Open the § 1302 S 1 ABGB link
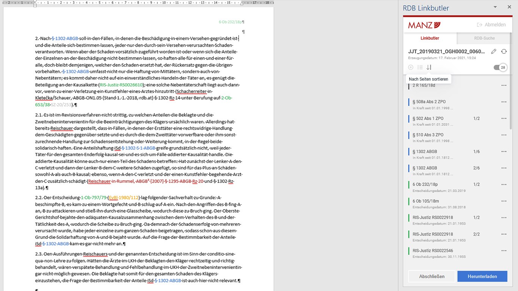Screen dimensions: 518x291 (138, 148)
